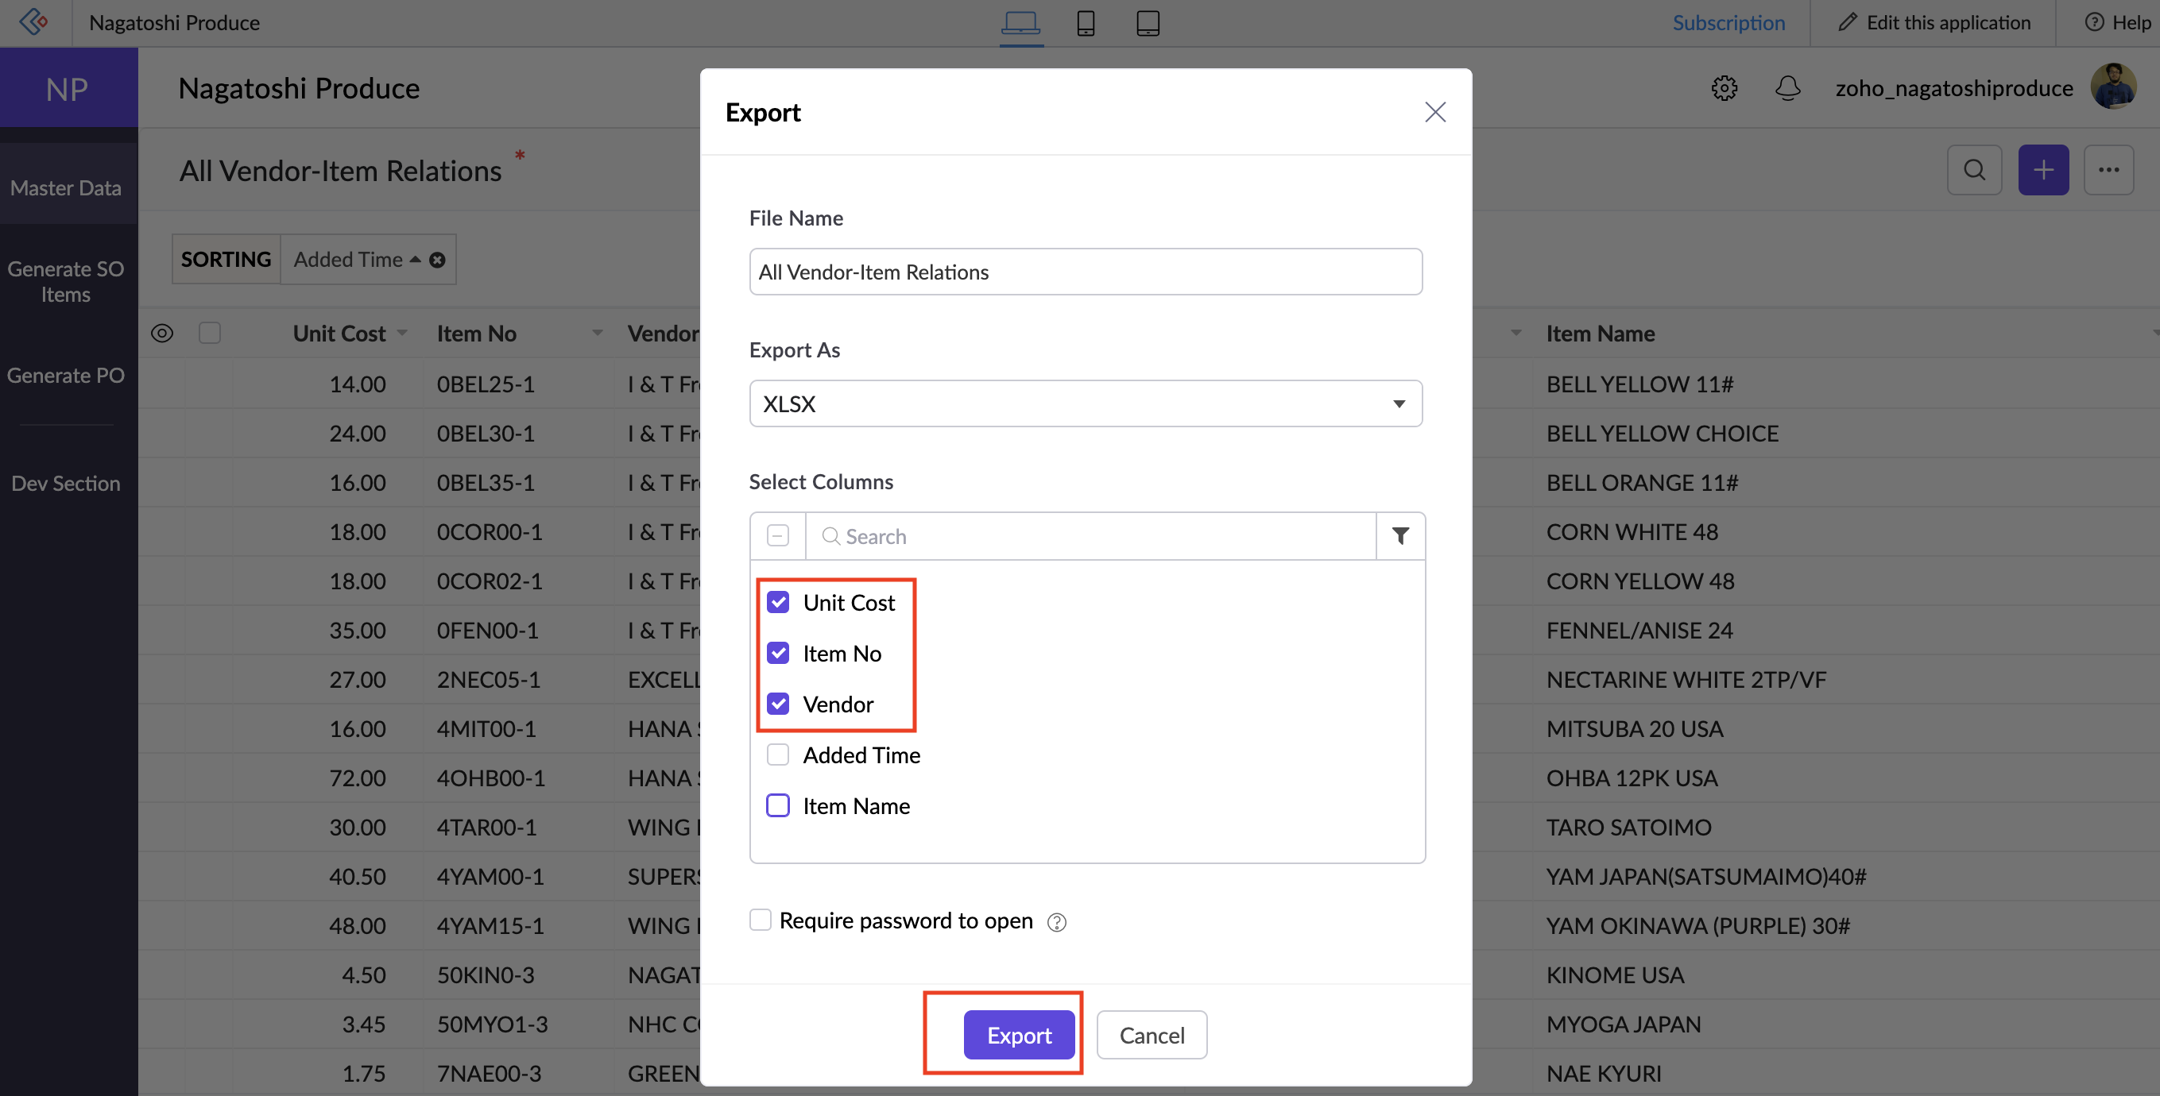Click item number 2NEC05-1
The height and width of the screenshot is (1096, 2160).
488,680
